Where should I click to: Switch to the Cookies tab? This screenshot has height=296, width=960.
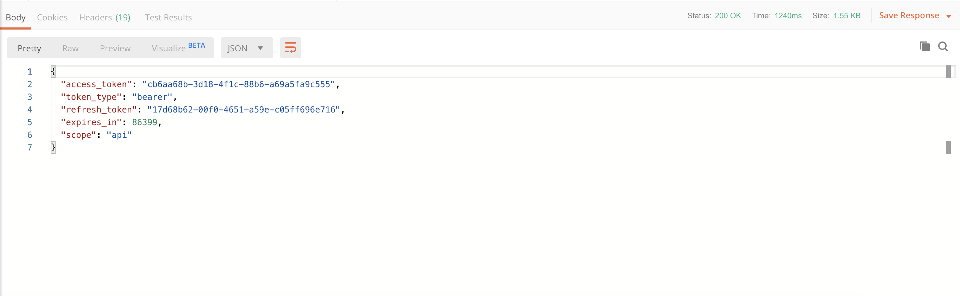[x=52, y=18]
